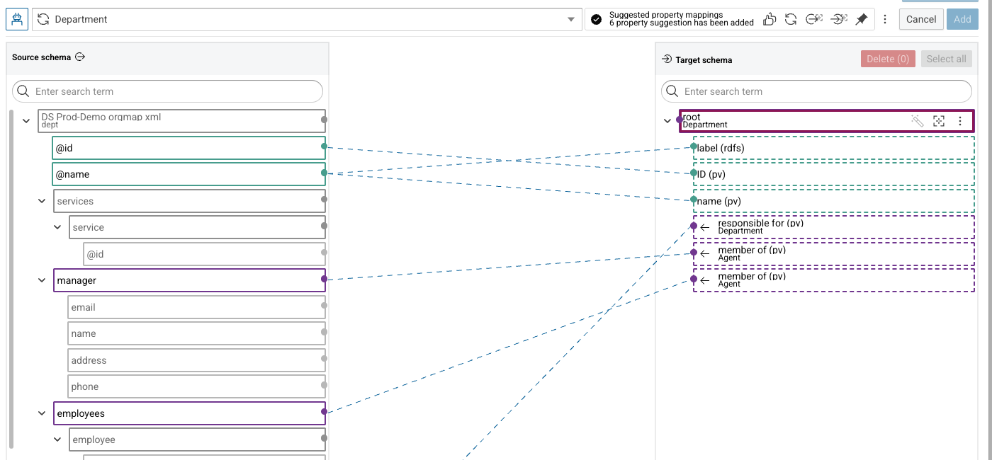Click the Cancel button
The width and height of the screenshot is (992, 460).
tap(921, 19)
